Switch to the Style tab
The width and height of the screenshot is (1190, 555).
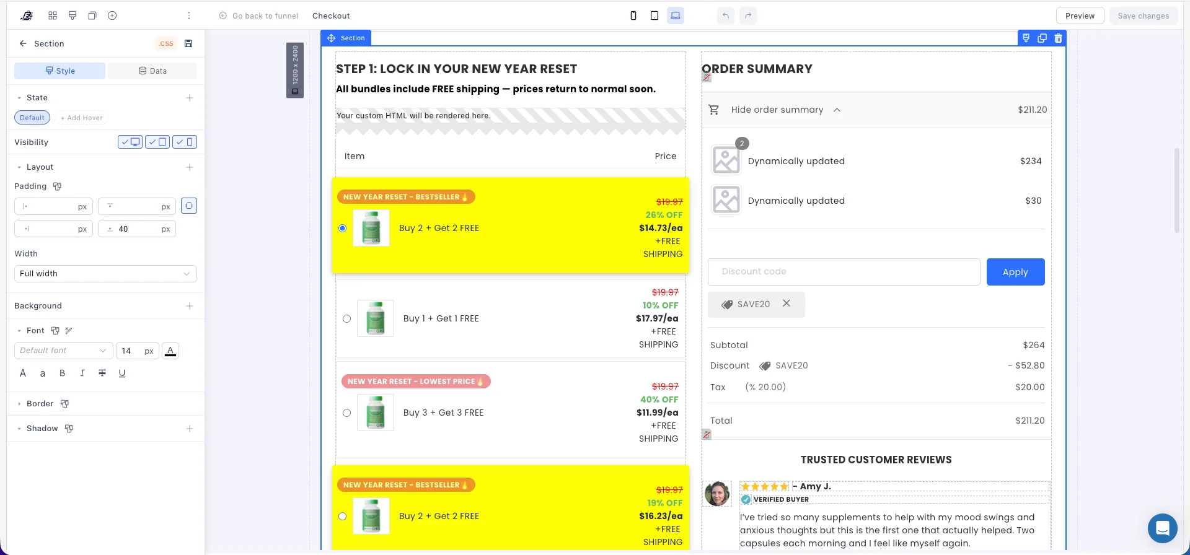click(59, 71)
